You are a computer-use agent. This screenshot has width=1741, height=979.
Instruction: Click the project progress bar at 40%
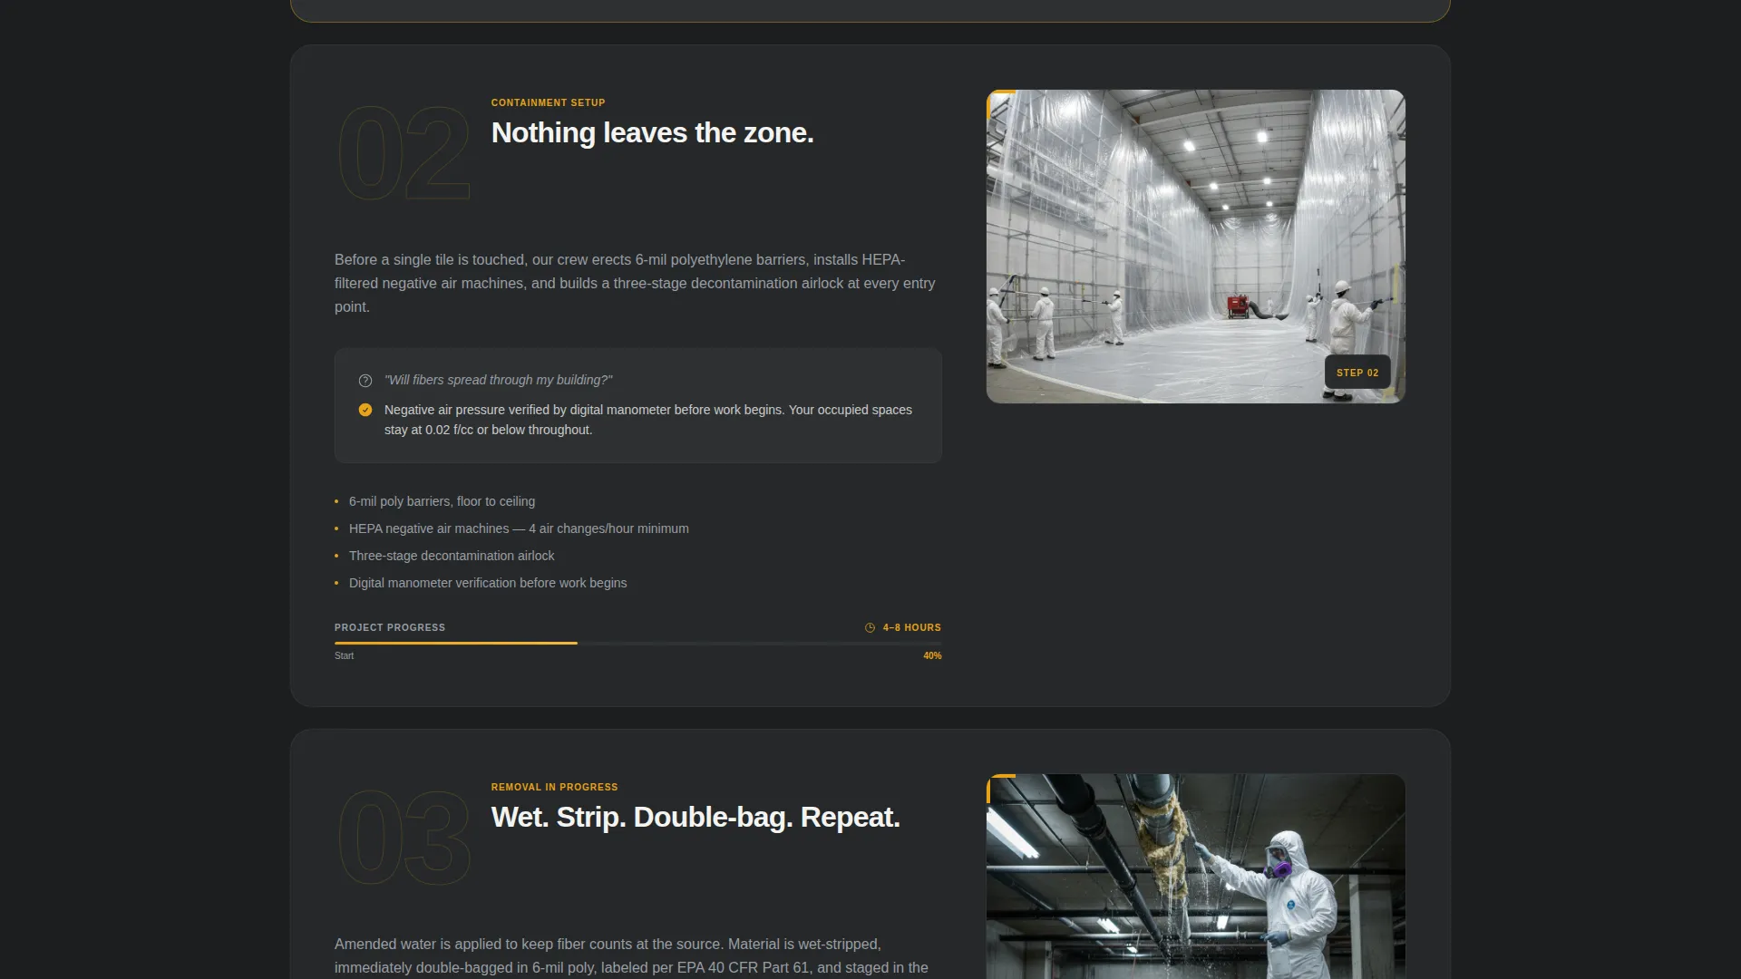[x=637, y=643]
